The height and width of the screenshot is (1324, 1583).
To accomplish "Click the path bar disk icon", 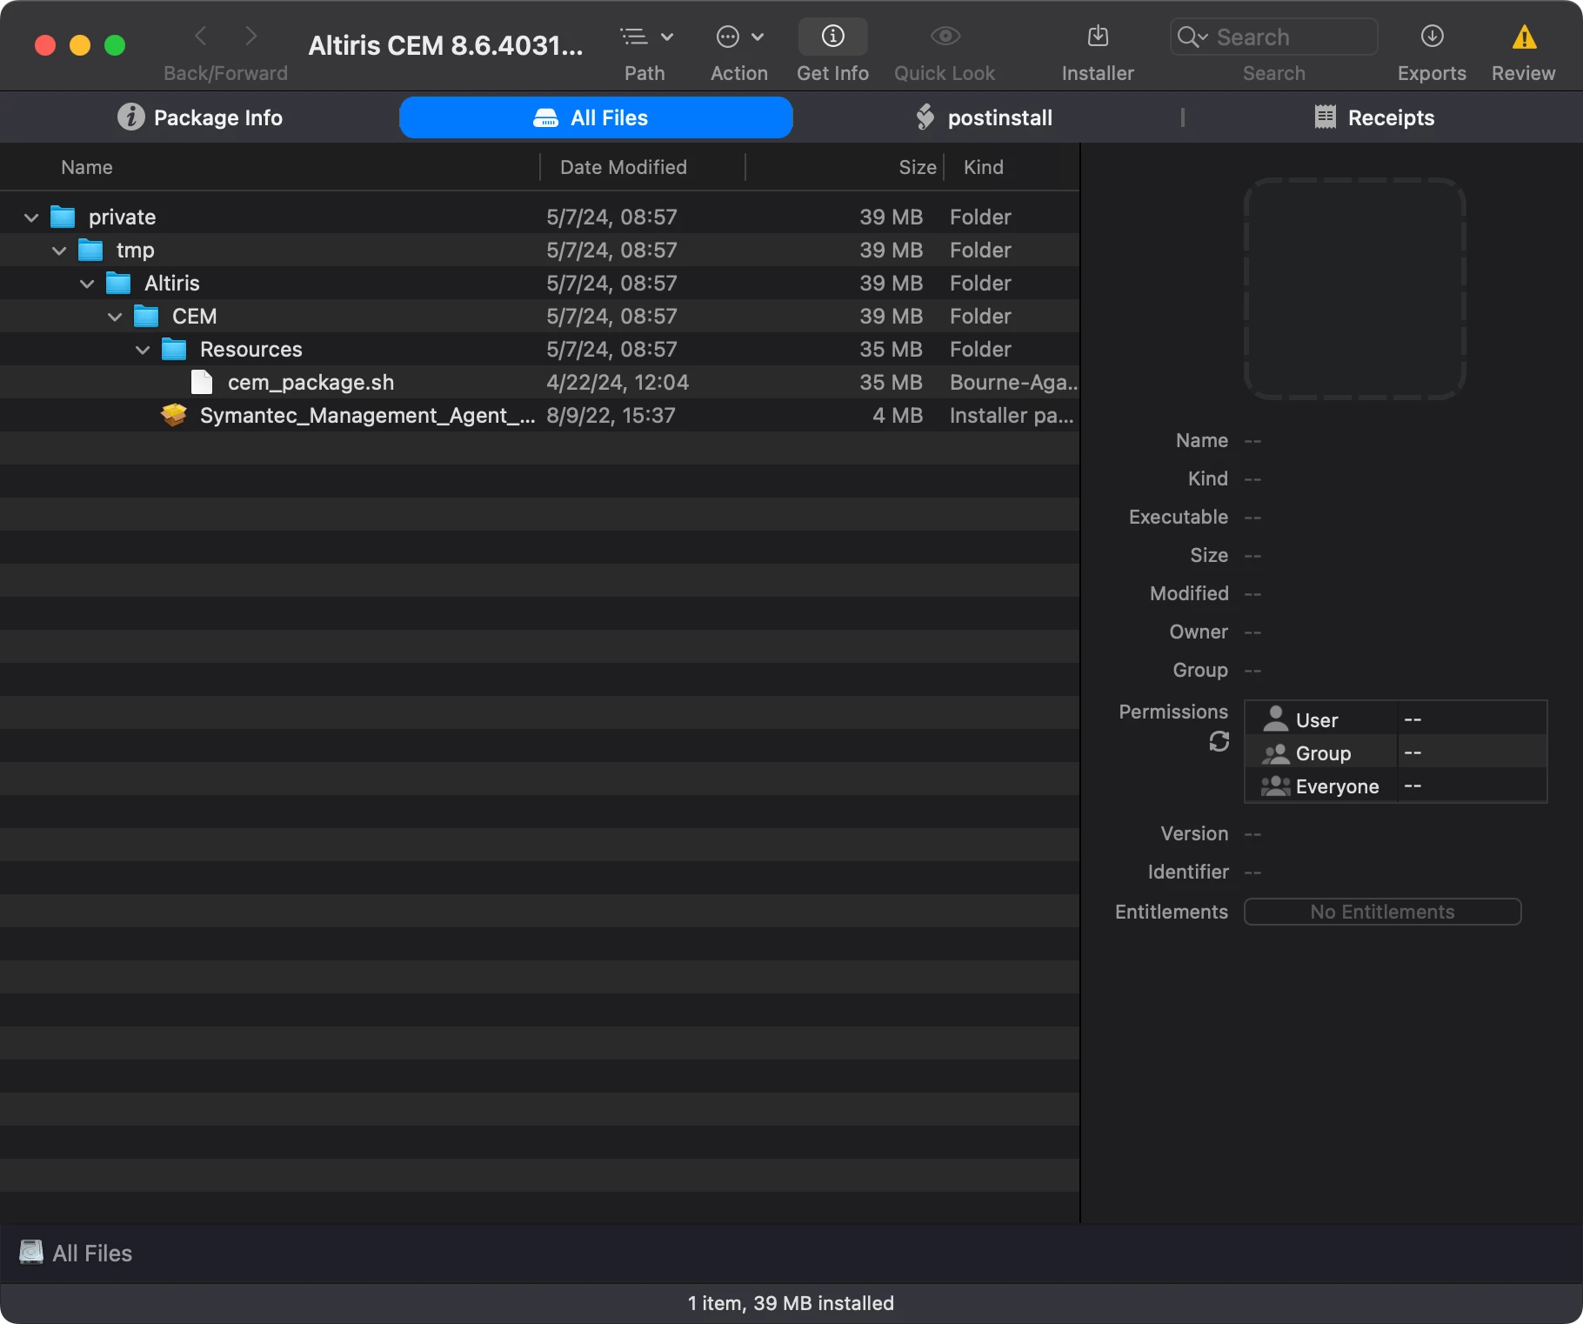I will tap(31, 1252).
